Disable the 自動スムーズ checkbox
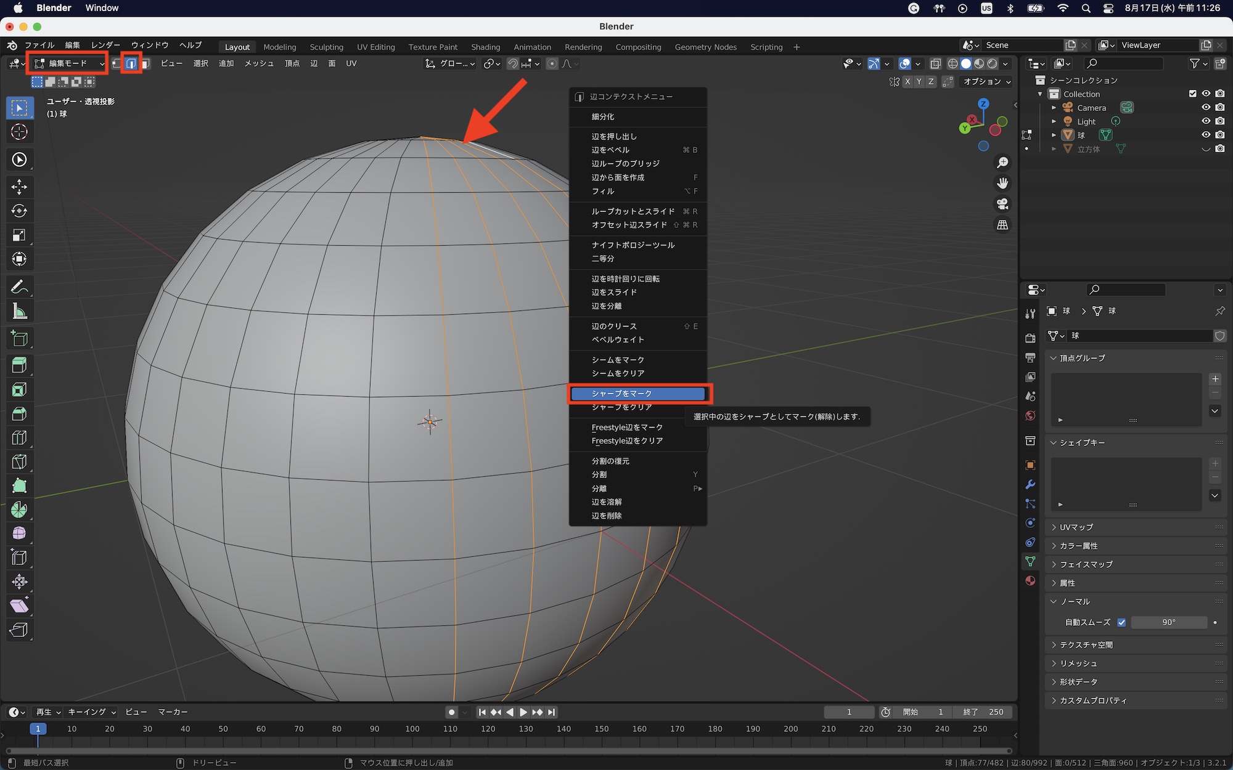Viewport: 1233px width, 770px height. [1121, 622]
